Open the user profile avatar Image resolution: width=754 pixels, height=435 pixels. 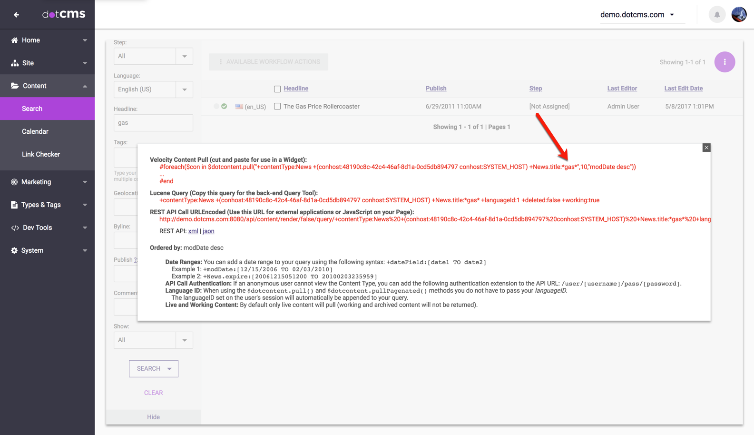point(738,15)
